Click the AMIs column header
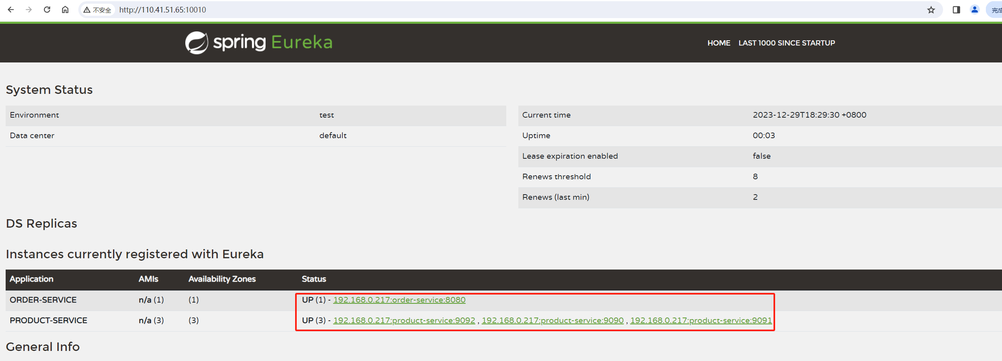Image resolution: width=1002 pixels, height=361 pixels. 148,279
